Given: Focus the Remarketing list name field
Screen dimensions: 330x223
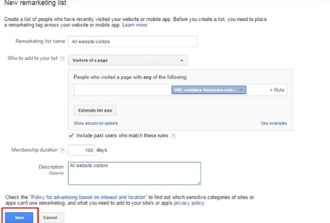Looking at the screenshot, I should [132, 41].
